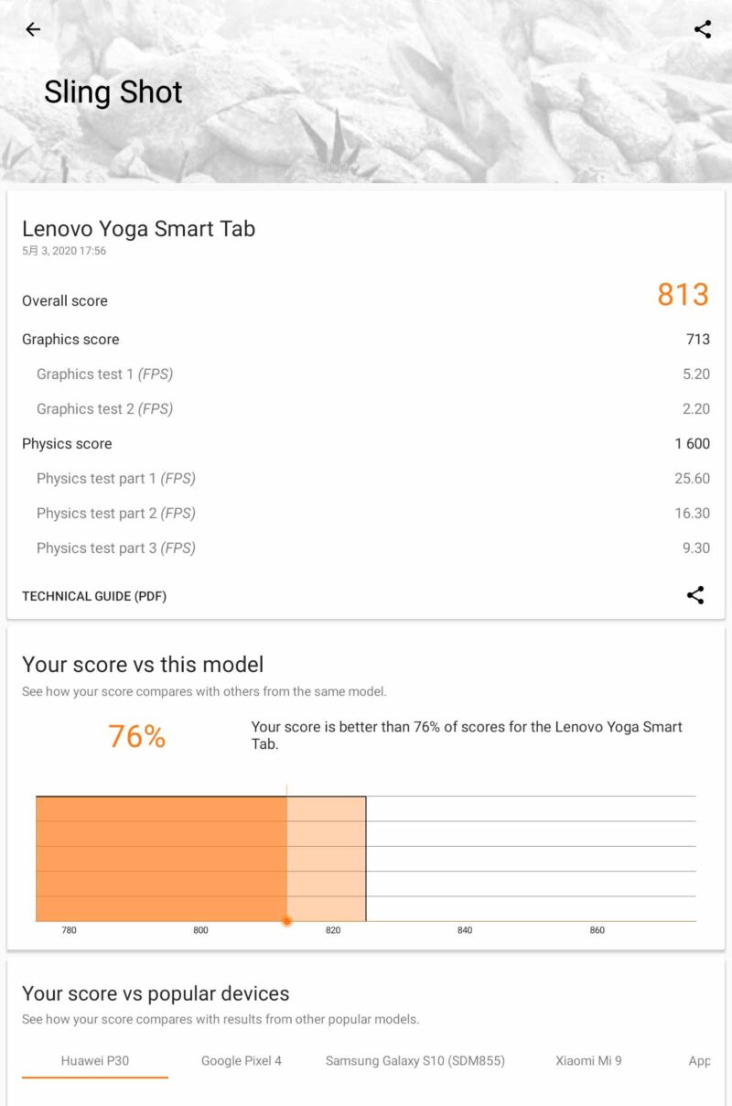This screenshot has height=1106, width=732.
Task: Select the Xiaomi Mi 9 tab
Action: pos(588,1061)
